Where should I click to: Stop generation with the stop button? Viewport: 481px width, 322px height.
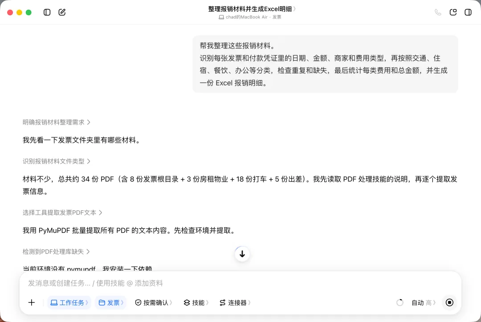(x=449, y=303)
